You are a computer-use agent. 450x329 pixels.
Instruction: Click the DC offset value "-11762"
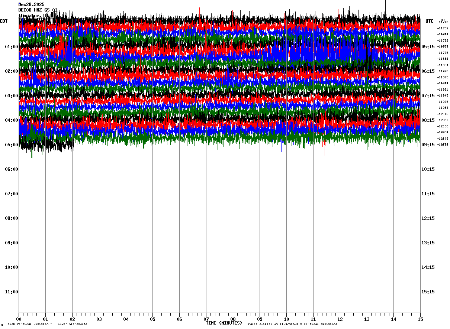click(443, 40)
